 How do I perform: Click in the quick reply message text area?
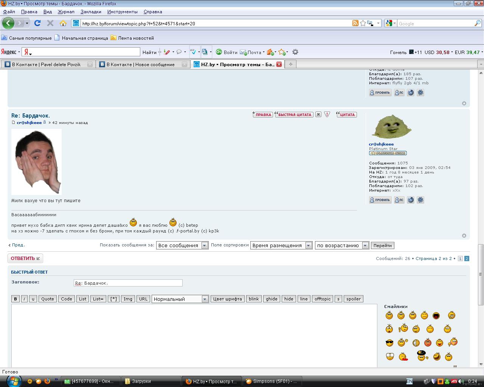194,336
